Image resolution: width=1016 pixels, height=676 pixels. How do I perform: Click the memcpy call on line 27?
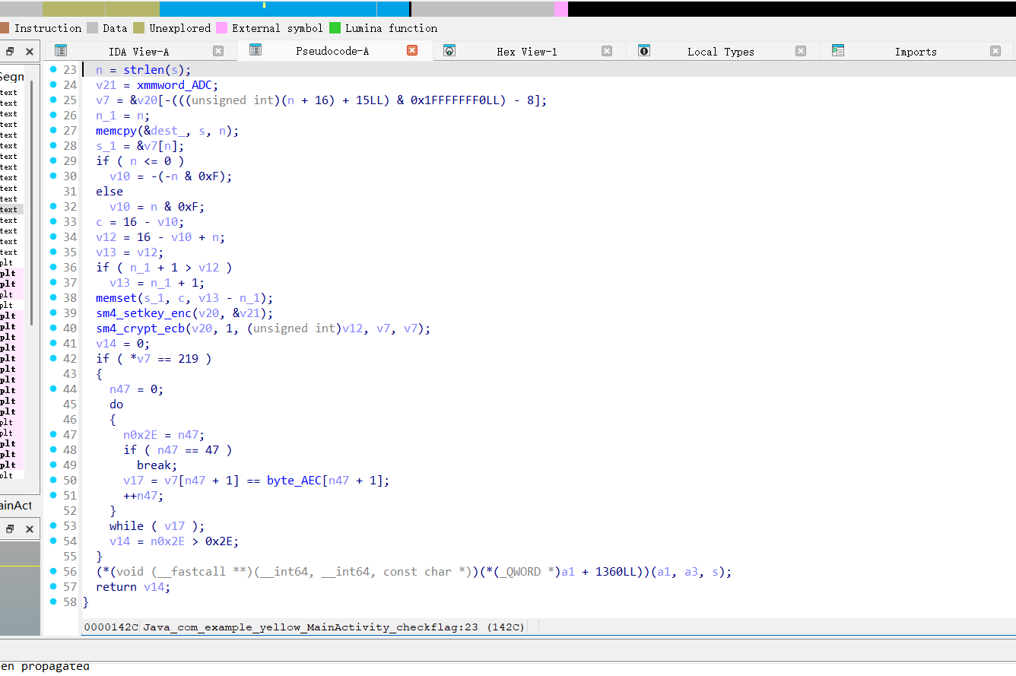(x=116, y=131)
